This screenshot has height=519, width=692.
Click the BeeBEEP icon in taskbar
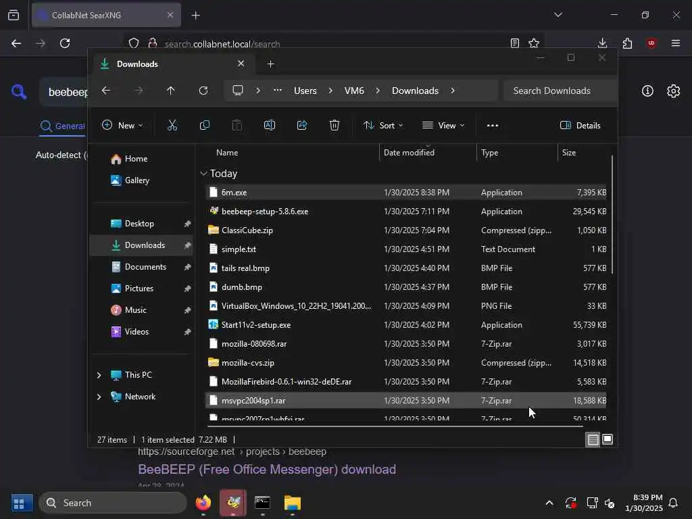pos(233,503)
